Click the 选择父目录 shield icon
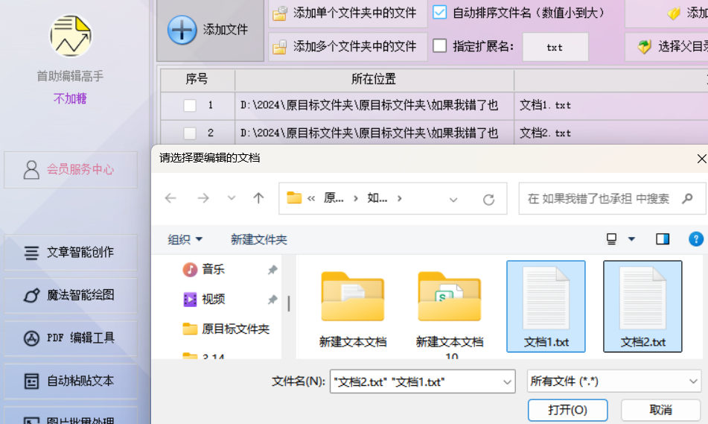Image resolution: width=708 pixels, height=424 pixels. pyautogui.click(x=644, y=46)
